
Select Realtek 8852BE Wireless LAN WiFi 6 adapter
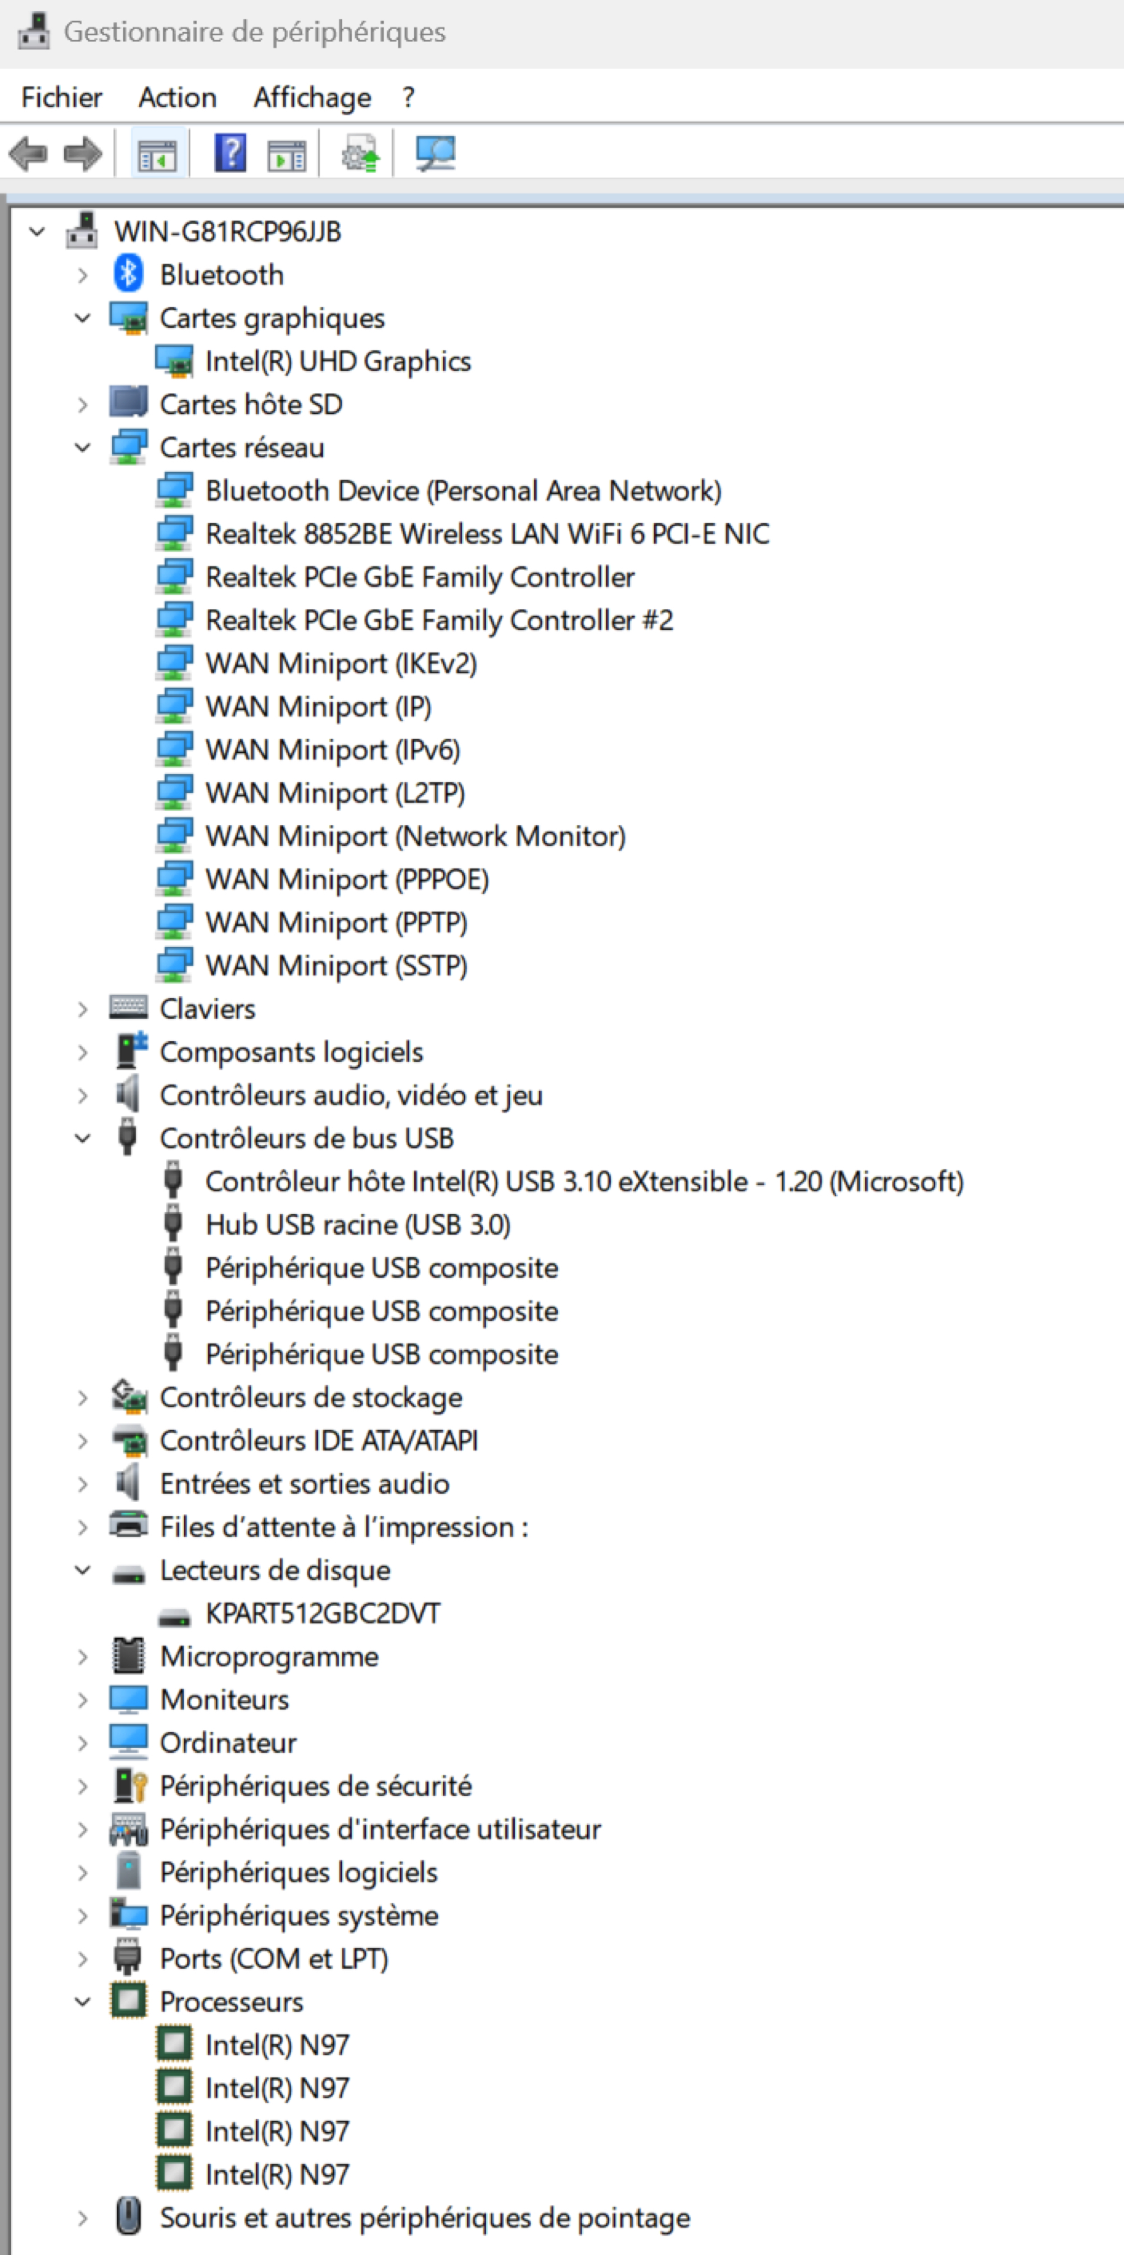488,533
